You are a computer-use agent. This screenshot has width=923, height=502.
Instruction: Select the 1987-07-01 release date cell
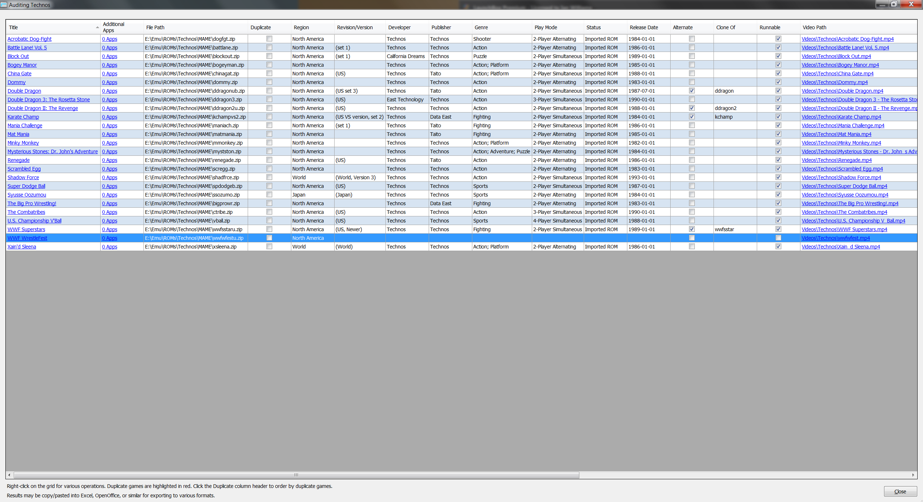coord(649,91)
